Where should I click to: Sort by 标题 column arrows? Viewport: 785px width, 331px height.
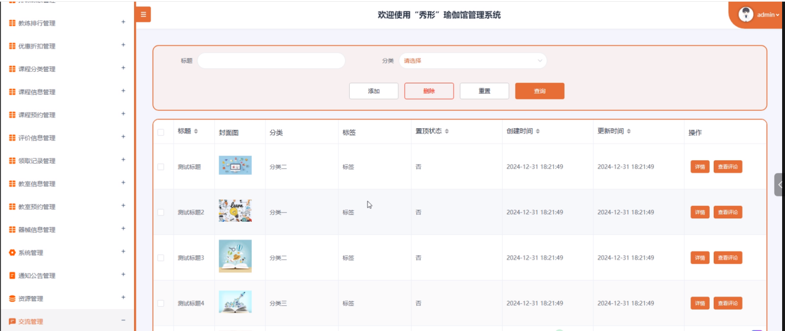point(196,132)
